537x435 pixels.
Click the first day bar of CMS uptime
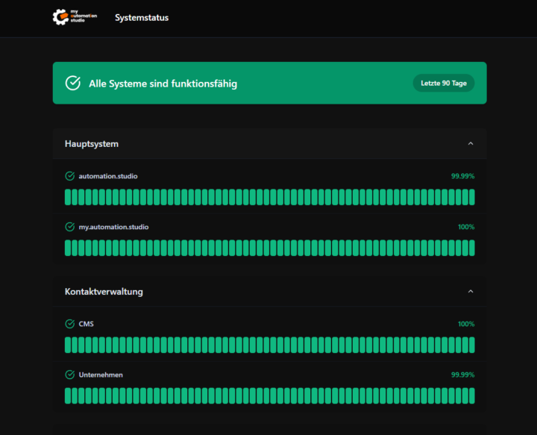click(68, 345)
